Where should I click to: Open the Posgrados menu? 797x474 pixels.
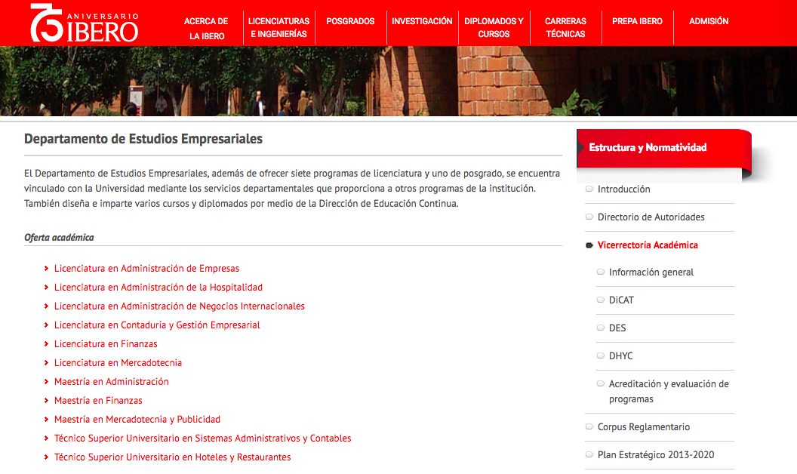pyautogui.click(x=350, y=21)
